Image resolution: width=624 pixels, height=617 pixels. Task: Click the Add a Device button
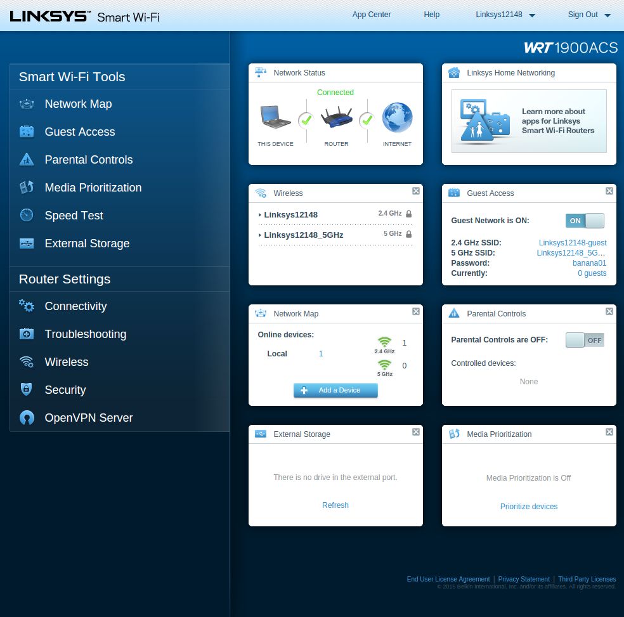click(335, 391)
